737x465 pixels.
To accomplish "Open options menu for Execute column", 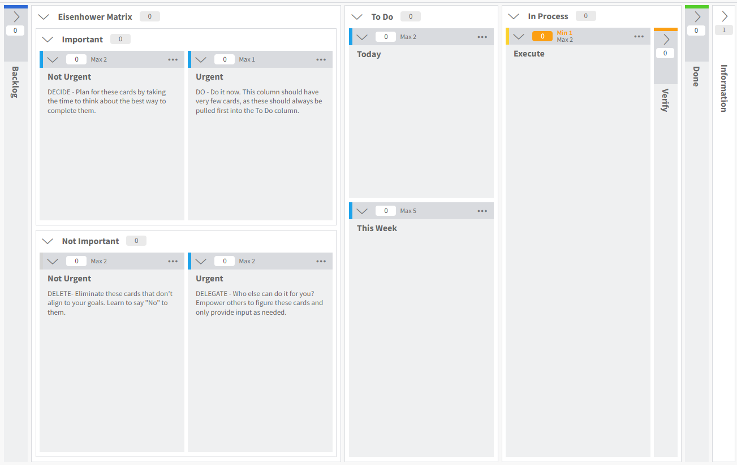I will click(639, 36).
